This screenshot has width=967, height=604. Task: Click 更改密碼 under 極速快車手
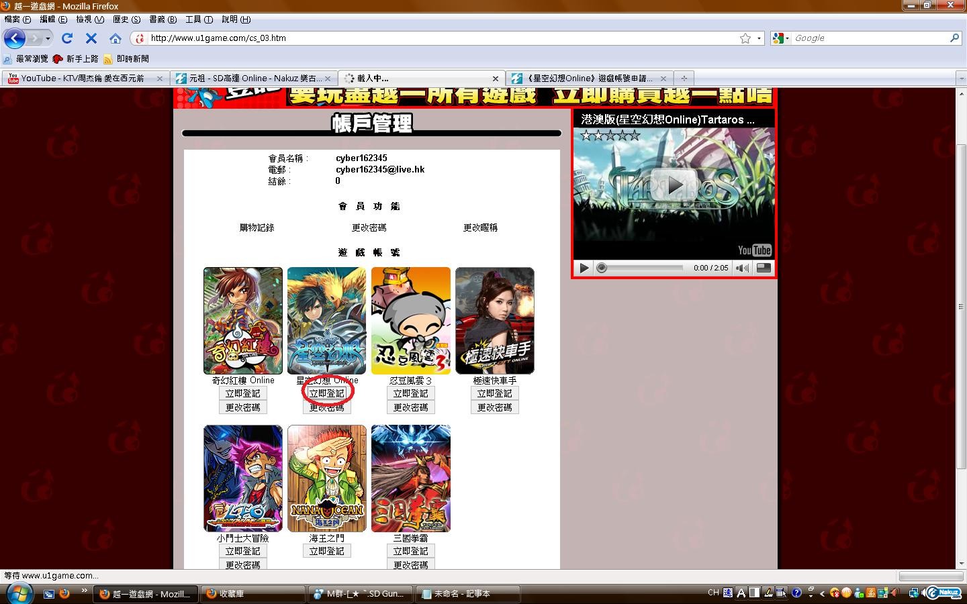(x=495, y=407)
